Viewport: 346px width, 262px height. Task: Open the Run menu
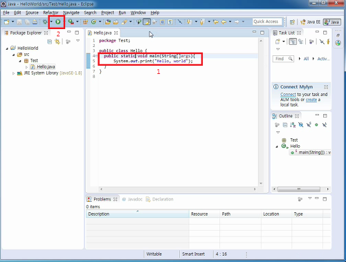(122, 12)
